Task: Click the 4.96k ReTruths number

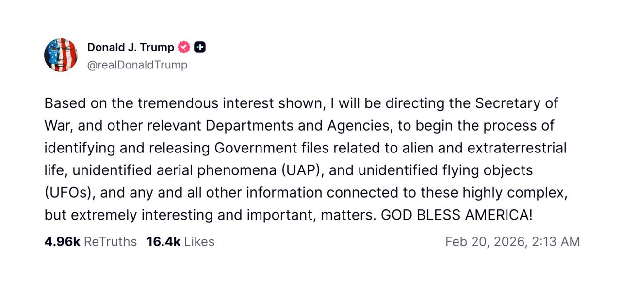Action: point(62,241)
